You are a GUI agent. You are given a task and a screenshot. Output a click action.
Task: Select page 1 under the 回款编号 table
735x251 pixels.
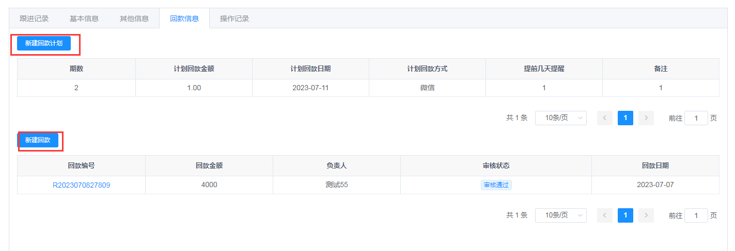[x=625, y=215]
